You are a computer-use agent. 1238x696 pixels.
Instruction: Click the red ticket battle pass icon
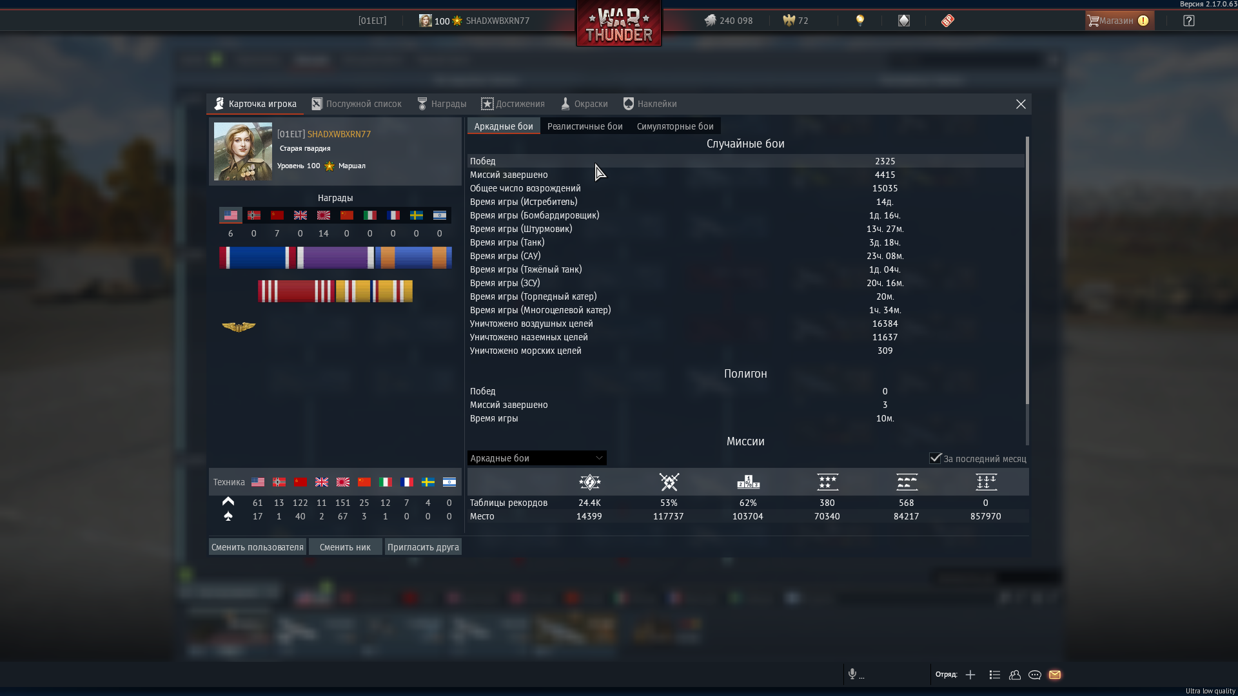(947, 21)
